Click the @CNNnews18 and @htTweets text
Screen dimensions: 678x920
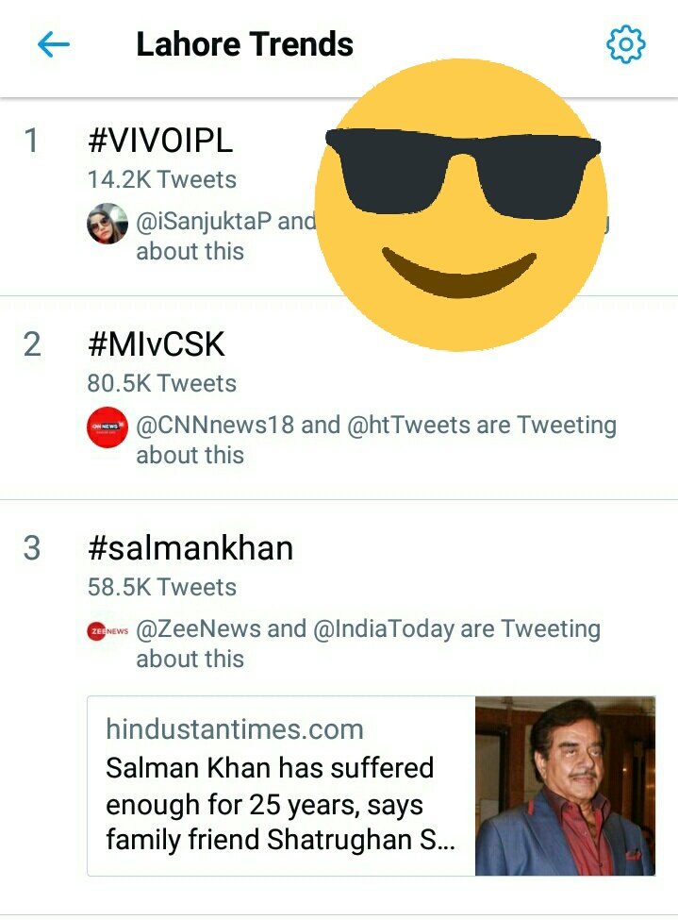click(x=376, y=440)
